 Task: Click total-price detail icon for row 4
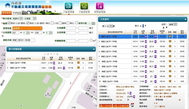point(146,51)
